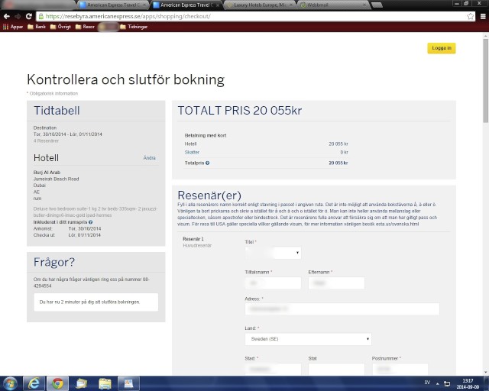Click the yellow Logga in button
This screenshot has height=391, width=489.
(441, 48)
